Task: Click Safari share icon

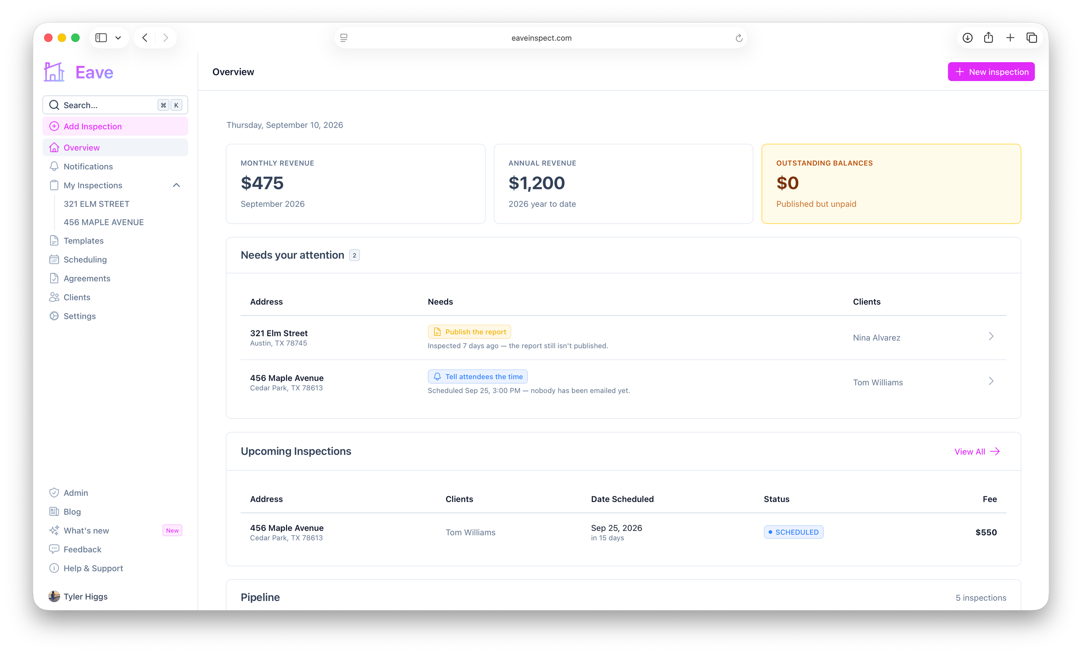Action: pyautogui.click(x=988, y=38)
